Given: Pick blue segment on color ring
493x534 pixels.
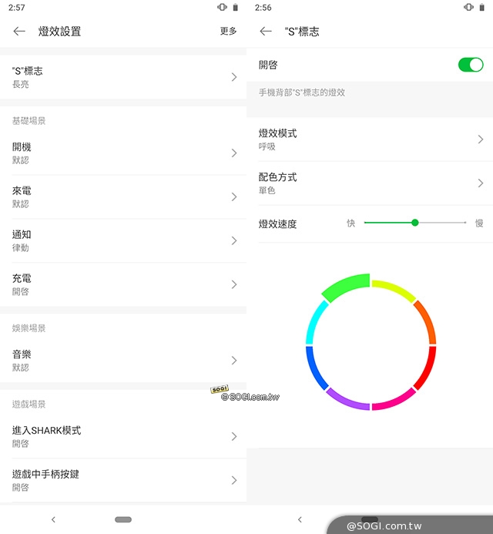Looking at the screenshot, I should point(315,368).
